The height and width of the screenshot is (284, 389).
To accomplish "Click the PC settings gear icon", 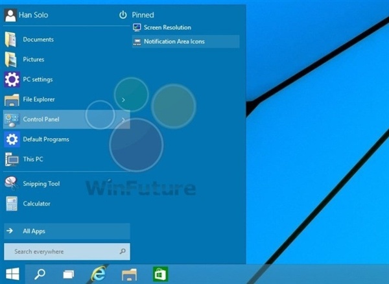I will click(x=12, y=79).
